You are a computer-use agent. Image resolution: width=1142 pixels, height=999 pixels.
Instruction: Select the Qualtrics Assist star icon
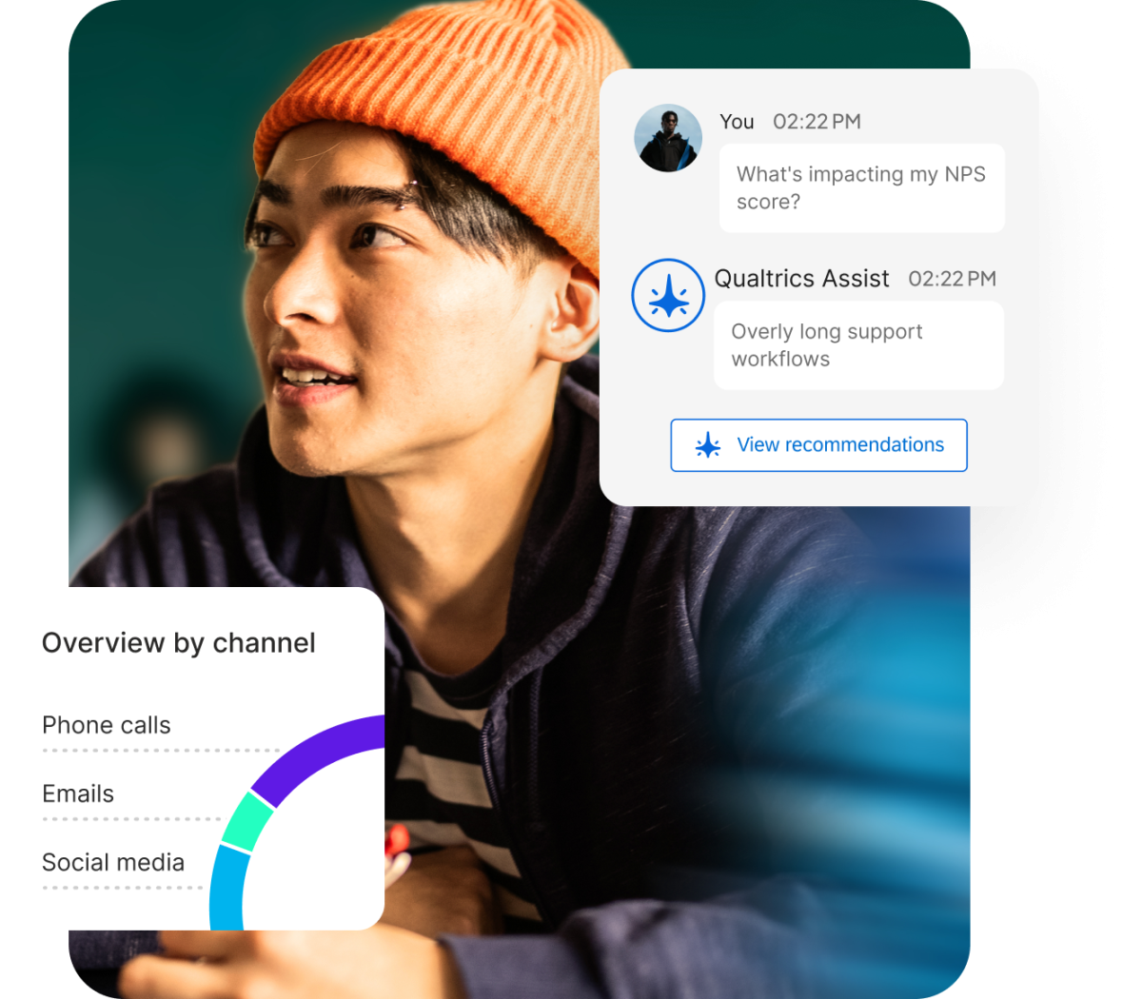[668, 296]
